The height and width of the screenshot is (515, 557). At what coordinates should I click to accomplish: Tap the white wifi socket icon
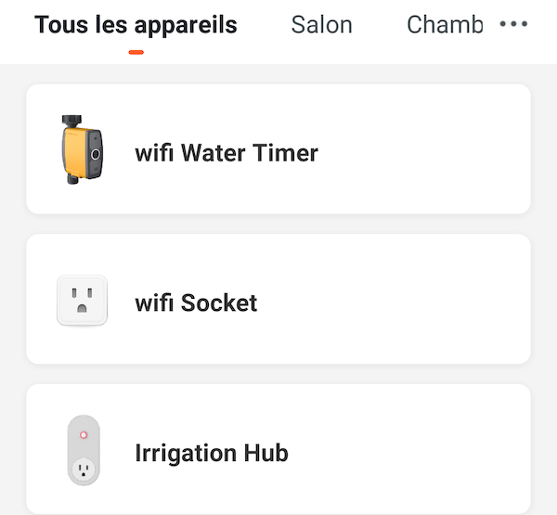click(82, 301)
